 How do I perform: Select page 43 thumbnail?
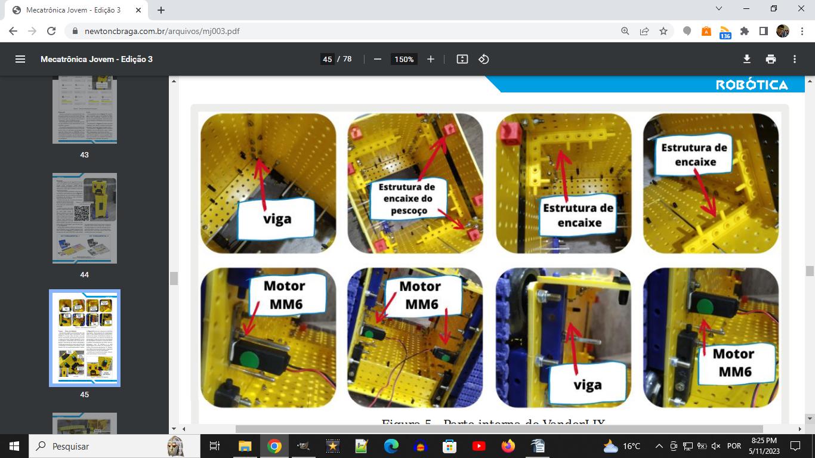tap(85, 110)
